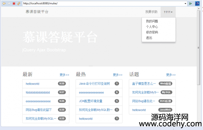The height and width of the screenshot is (130, 203).
Task: Click 更多>> beside the 最新 heading
Action: tap(64, 75)
